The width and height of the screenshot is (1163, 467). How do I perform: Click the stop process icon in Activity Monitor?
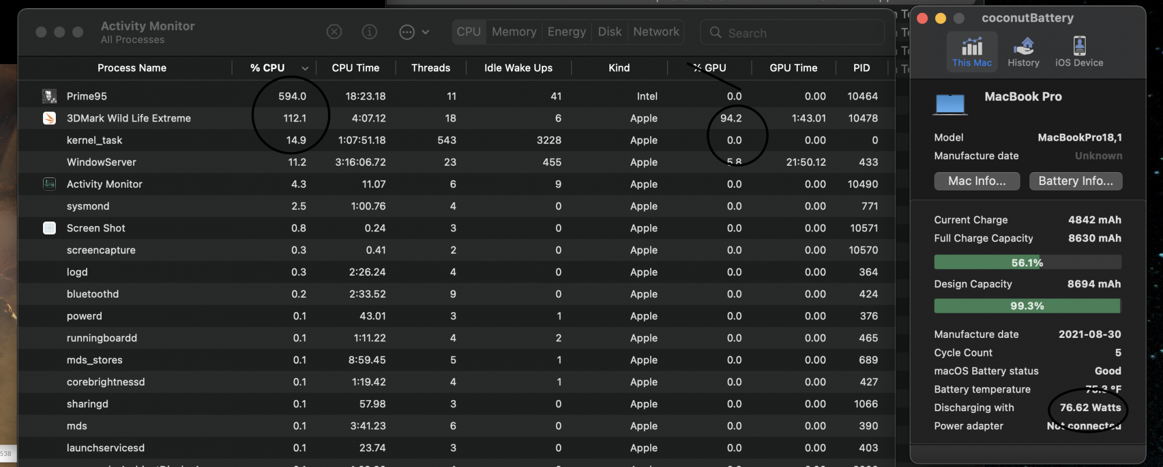coord(334,32)
